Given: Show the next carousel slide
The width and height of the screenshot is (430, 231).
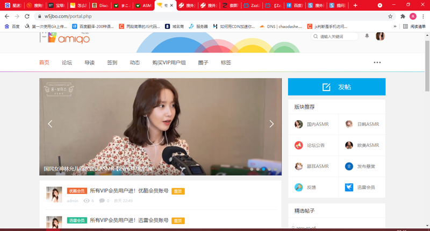Looking at the screenshot, I should tap(271, 124).
